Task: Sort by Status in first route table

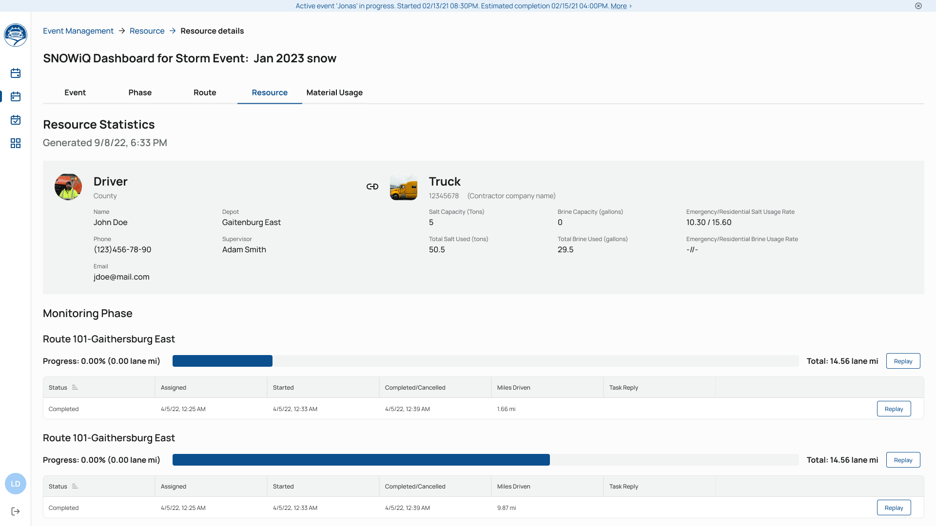Action: [x=75, y=388]
